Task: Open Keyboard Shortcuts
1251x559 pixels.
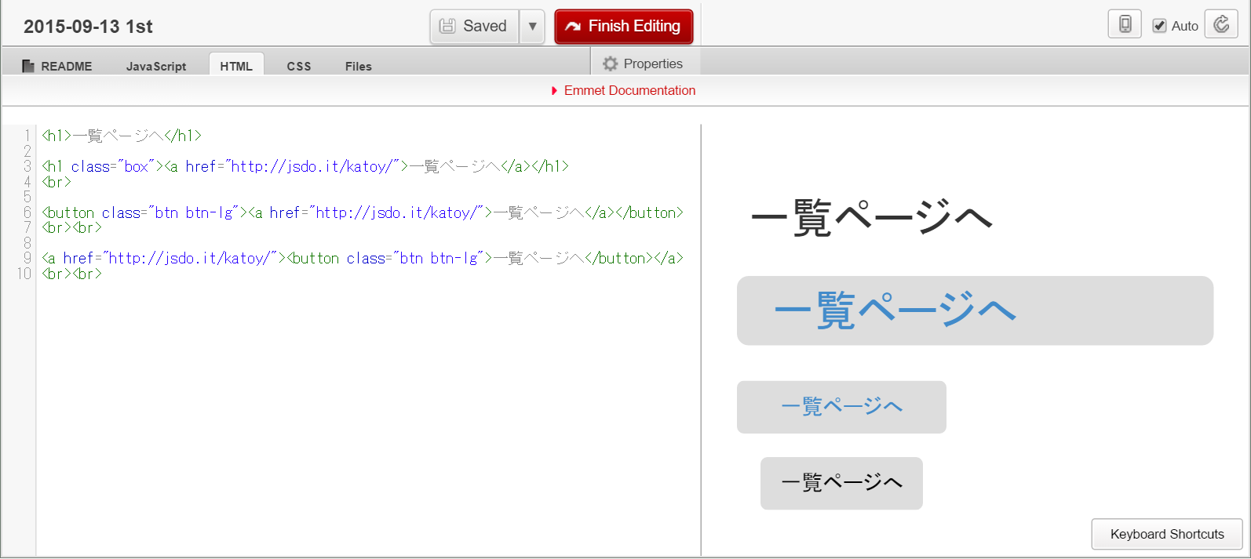Action: coord(1166,534)
